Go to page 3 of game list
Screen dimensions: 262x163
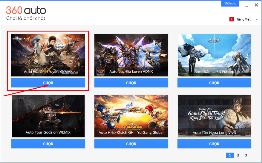(x=246, y=155)
